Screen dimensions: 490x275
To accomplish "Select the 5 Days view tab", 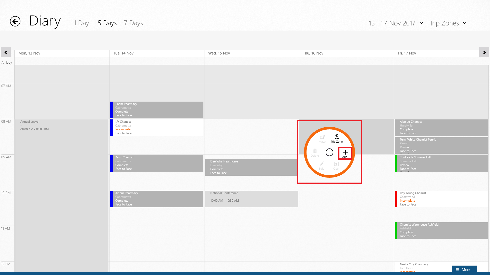I will 107,23.
